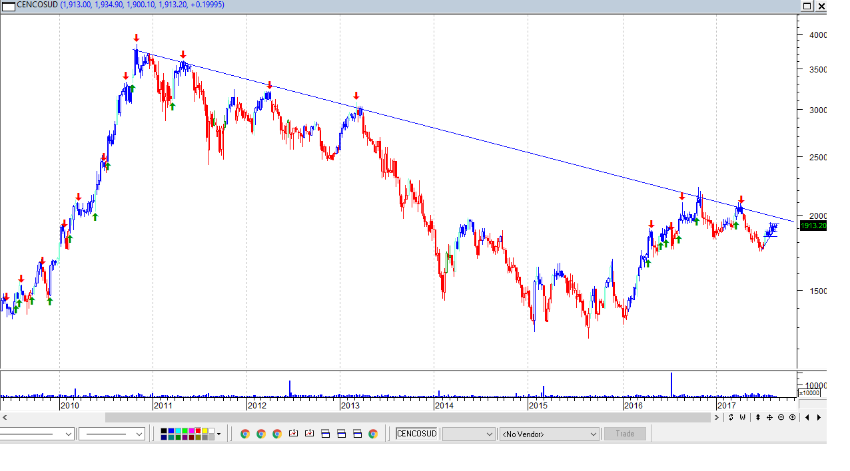Click the 2012 year axis label

pyautogui.click(x=257, y=405)
